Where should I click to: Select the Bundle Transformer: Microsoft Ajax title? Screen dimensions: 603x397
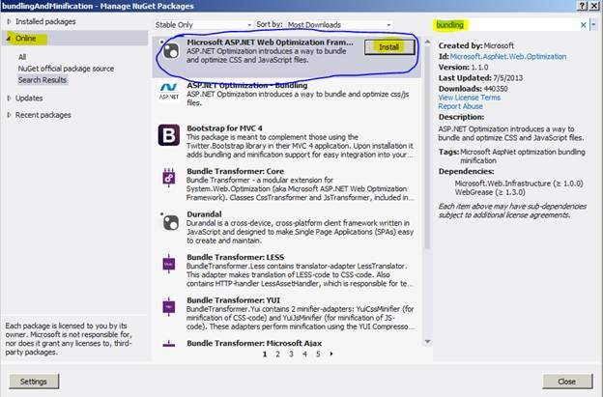(254, 343)
